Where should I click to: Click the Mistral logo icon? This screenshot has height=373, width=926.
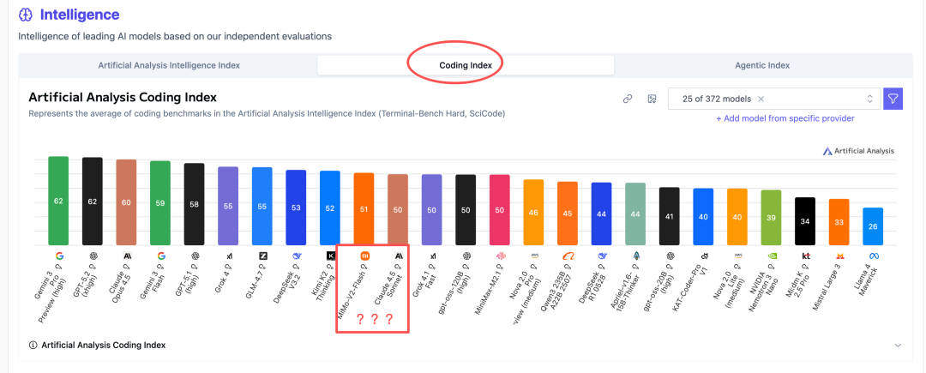[839, 256]
